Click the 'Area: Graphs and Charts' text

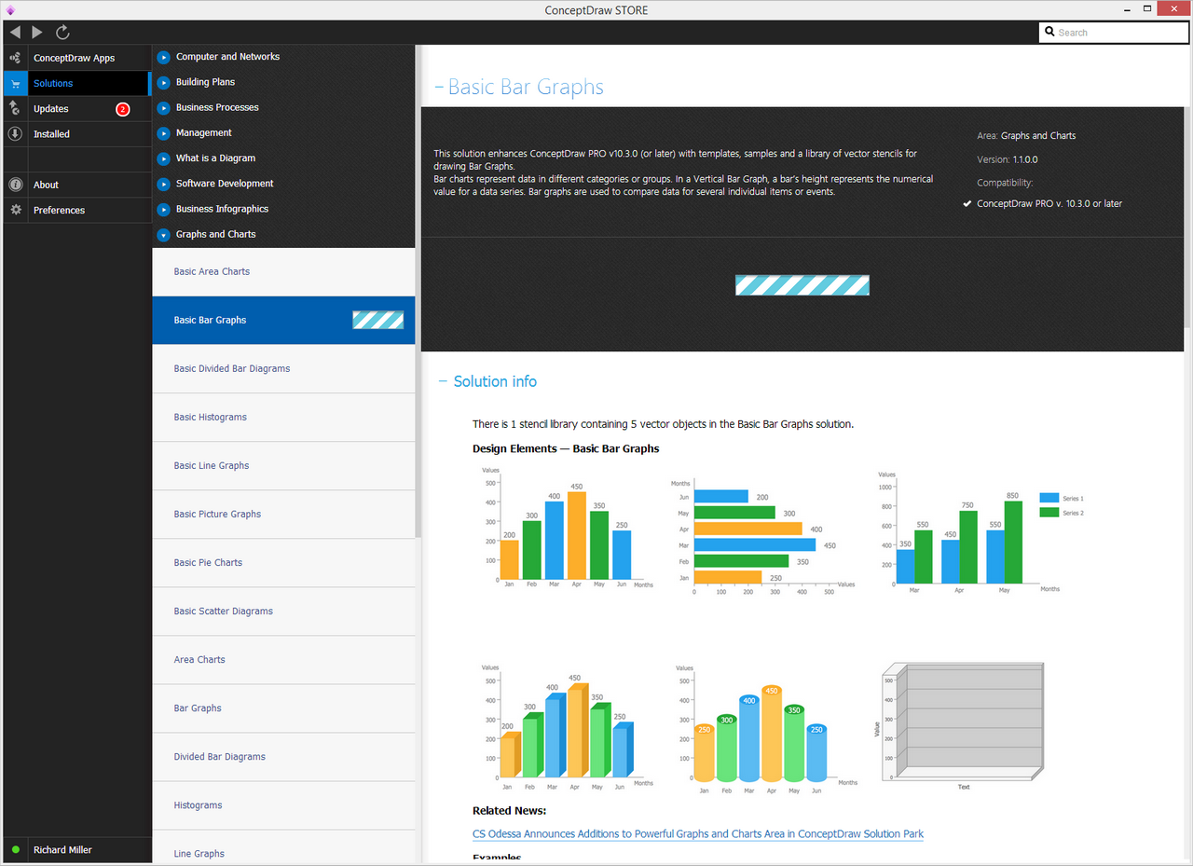[1026, 136]
